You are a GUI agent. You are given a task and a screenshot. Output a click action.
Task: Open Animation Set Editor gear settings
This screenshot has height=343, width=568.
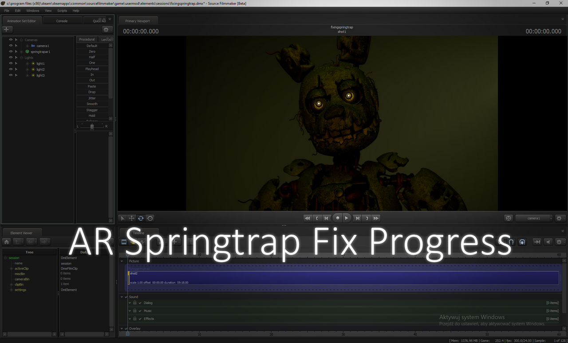(x=106, y=29)
